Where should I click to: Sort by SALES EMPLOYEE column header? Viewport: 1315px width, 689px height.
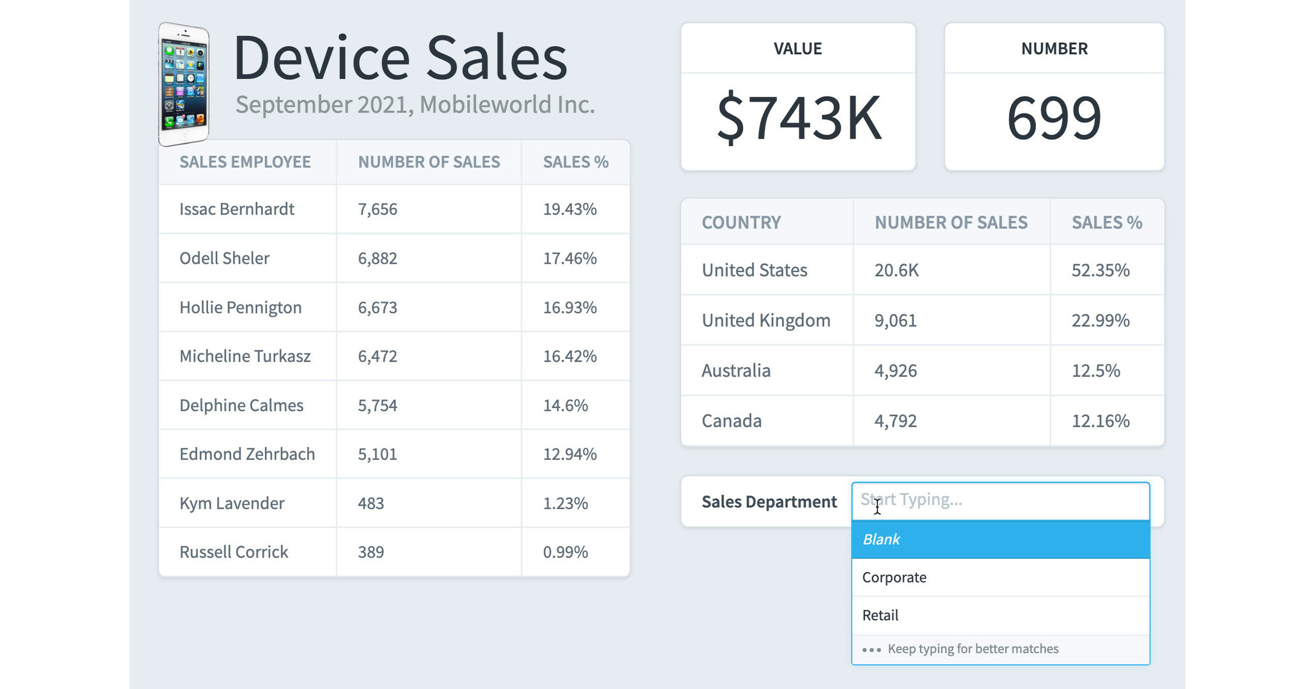point(245,162)
